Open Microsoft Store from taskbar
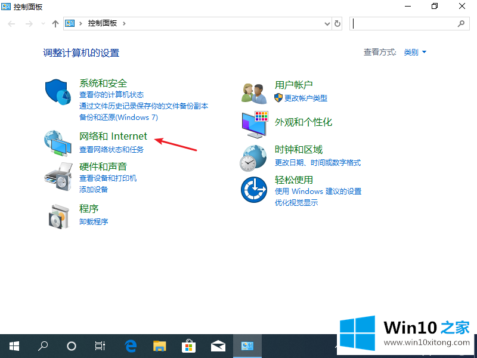This screenshot has width=477, height=358. pos(188,346)
